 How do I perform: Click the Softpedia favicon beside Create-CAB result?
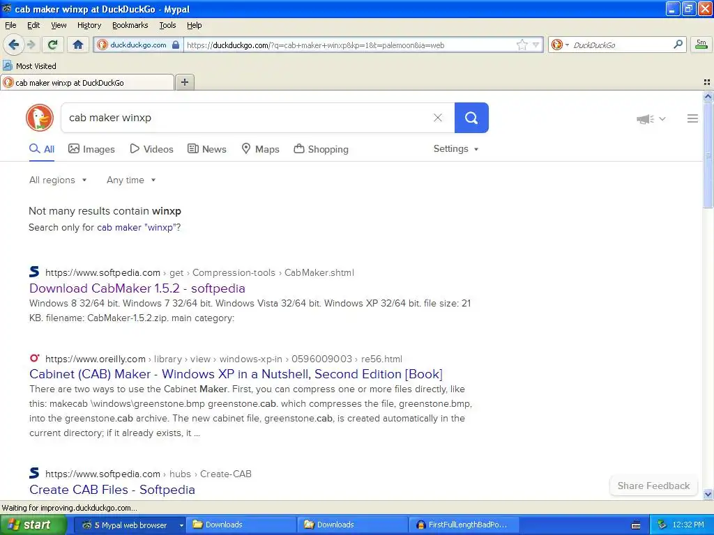34,473
